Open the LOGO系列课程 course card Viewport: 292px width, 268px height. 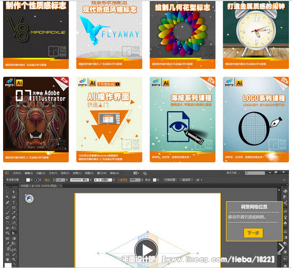256,119
